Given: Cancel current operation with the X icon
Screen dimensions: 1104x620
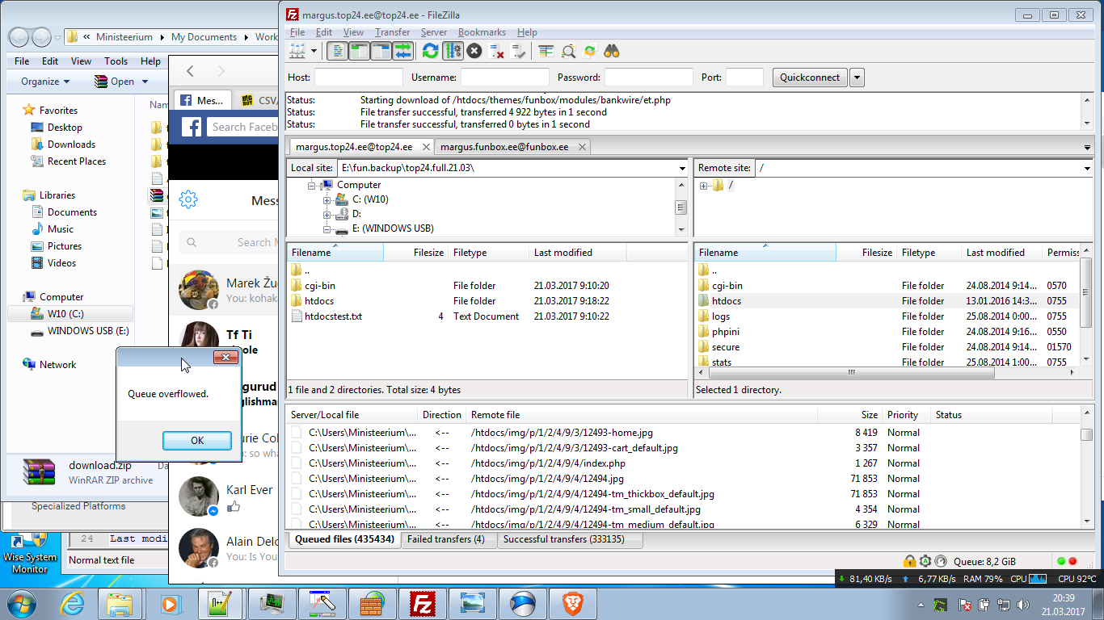Looking at the screenshot, I should pyautogui.click(x=474, y=51).
